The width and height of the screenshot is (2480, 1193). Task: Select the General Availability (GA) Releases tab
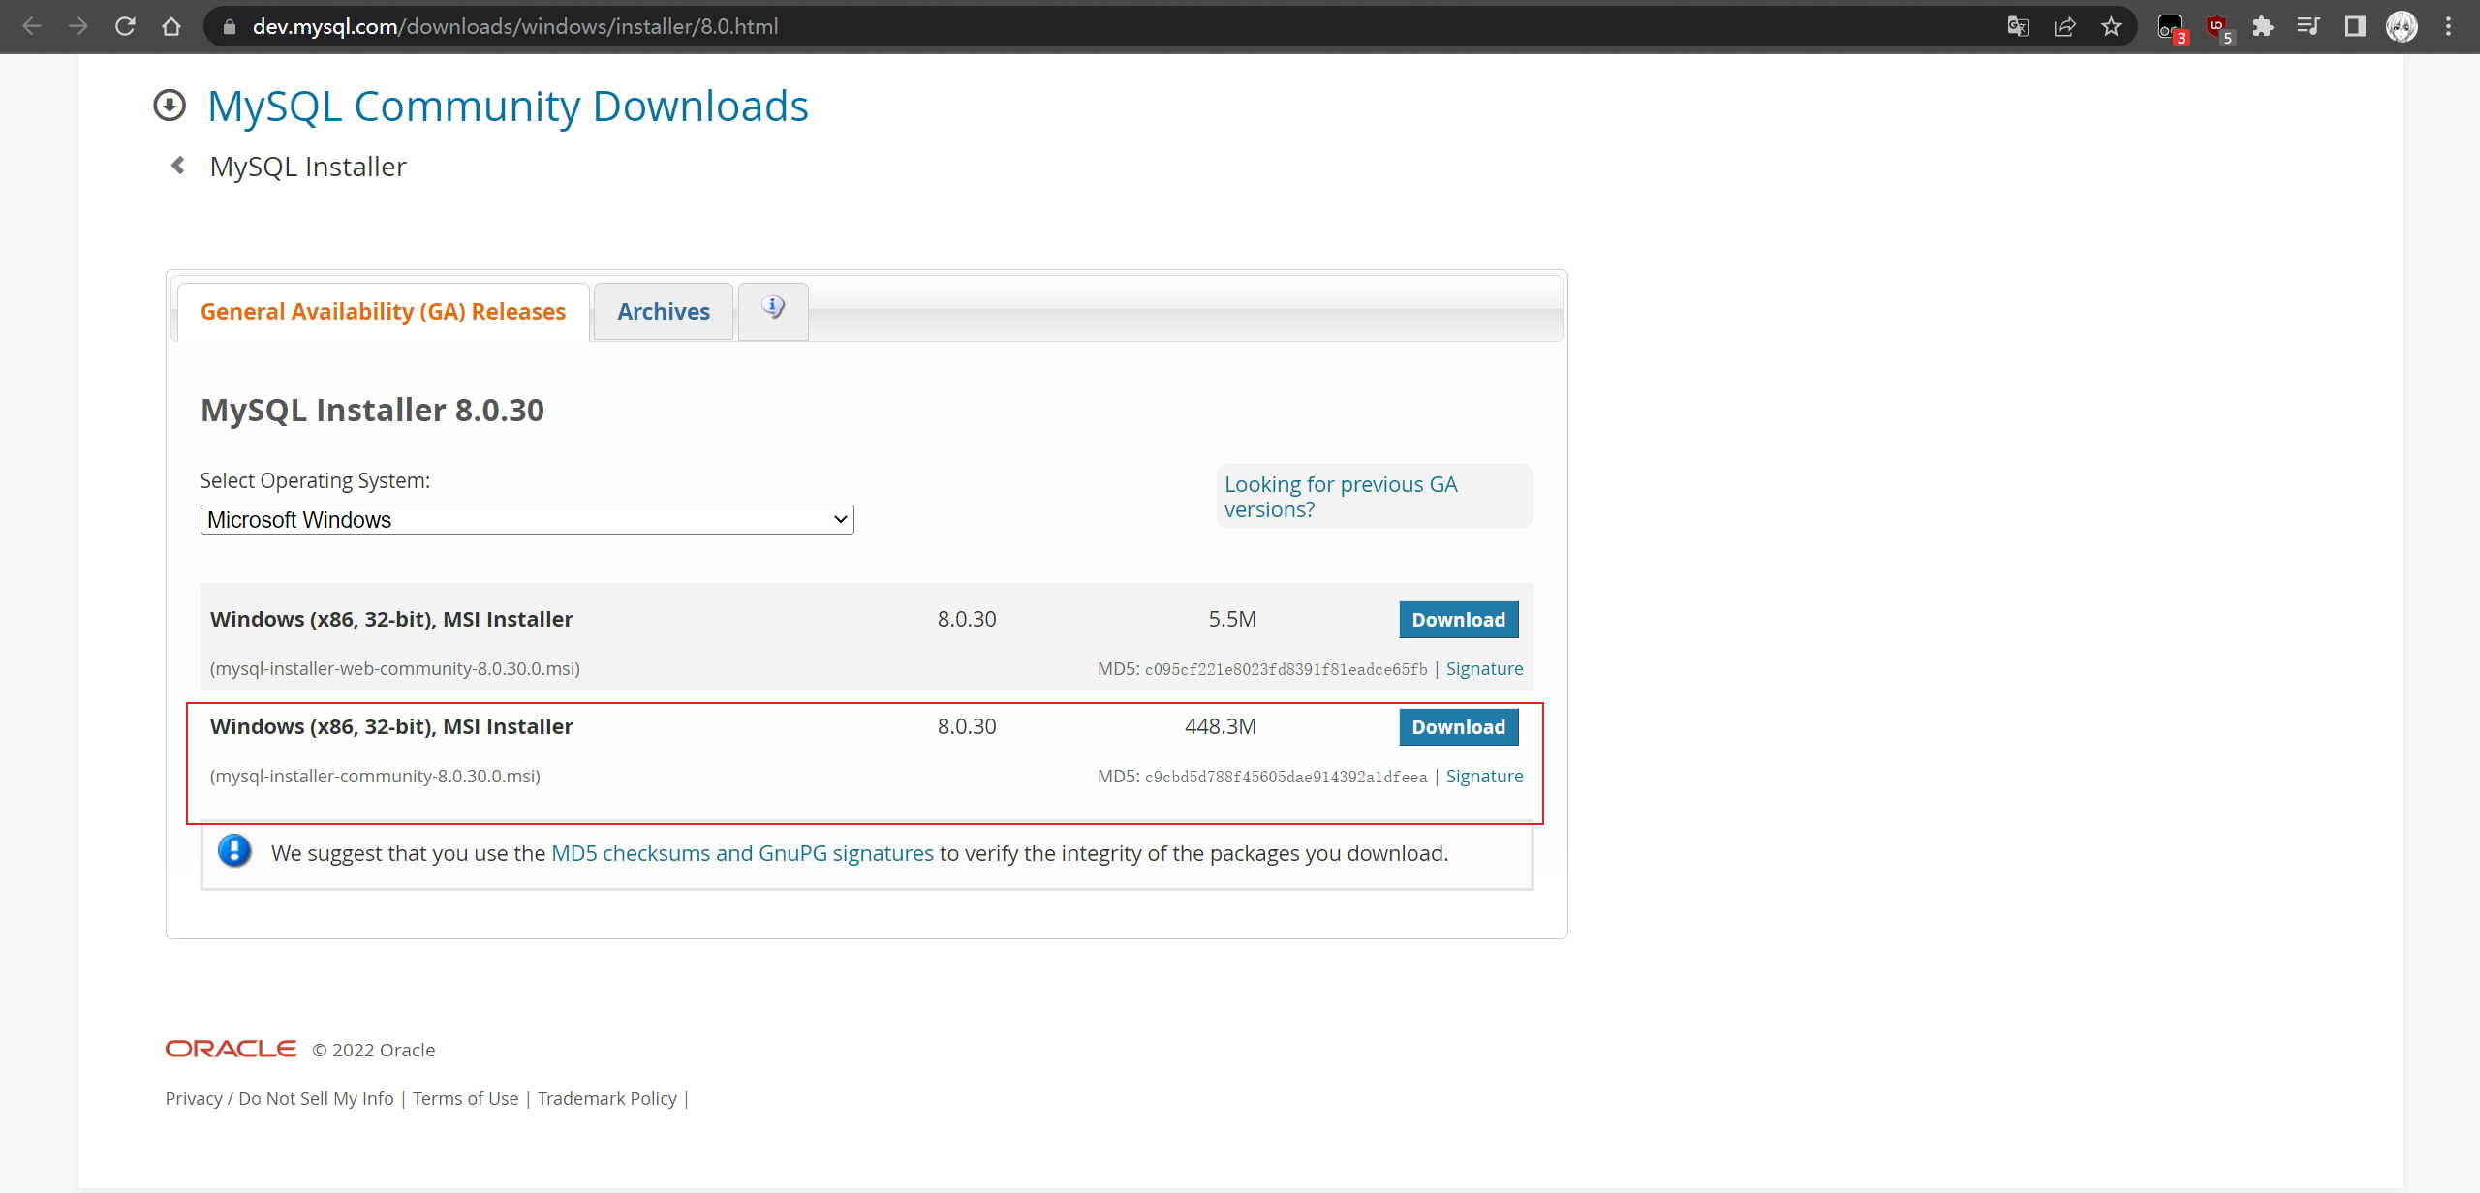tap(383, 312)
